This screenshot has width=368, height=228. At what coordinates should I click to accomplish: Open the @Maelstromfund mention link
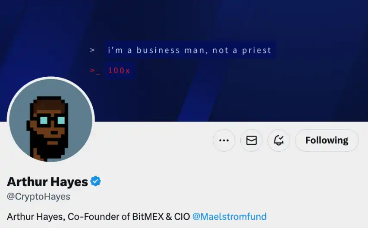229,216
